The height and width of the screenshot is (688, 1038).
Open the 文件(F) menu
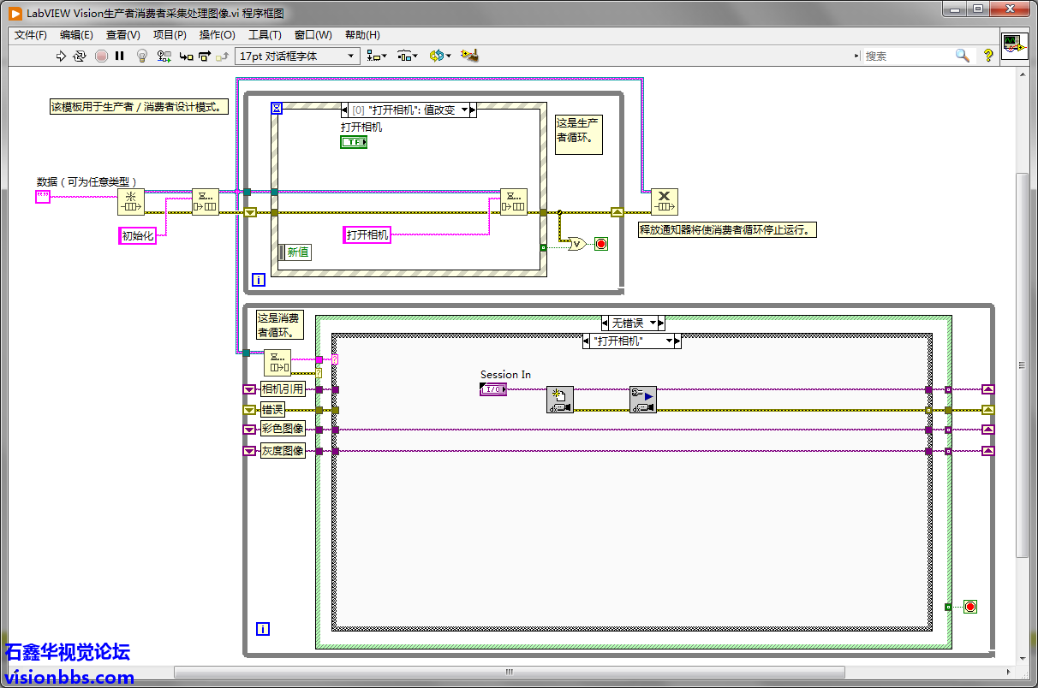pos(31,35)
